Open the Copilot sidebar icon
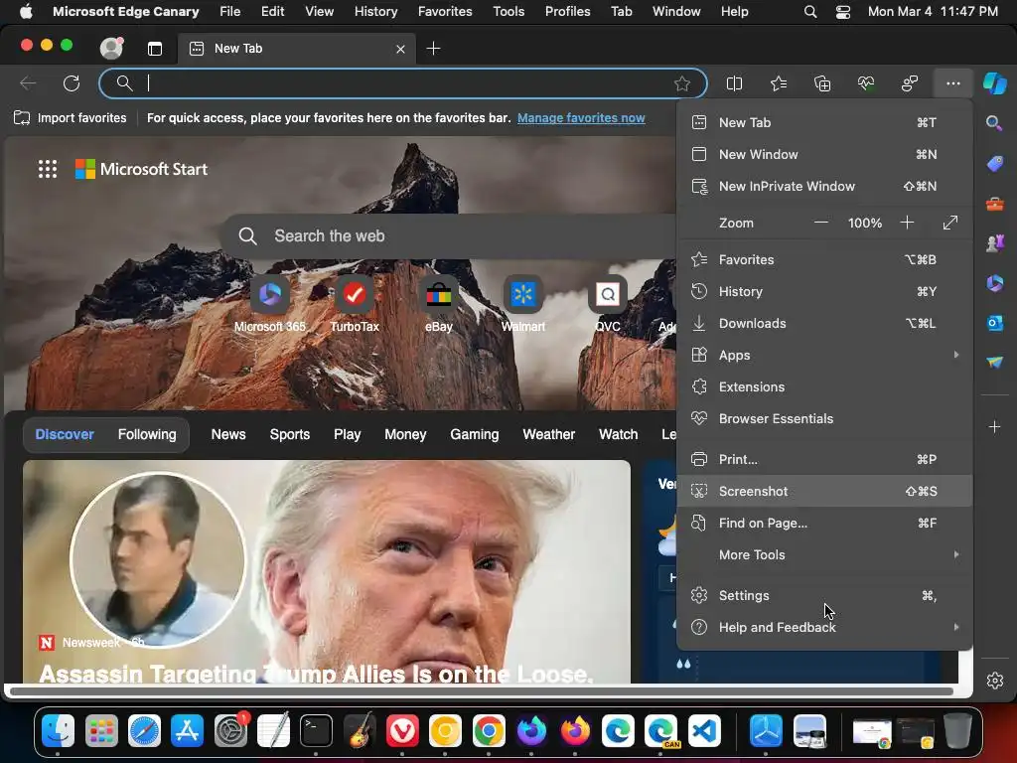The image size is (1017, 763). pos(994,83)
